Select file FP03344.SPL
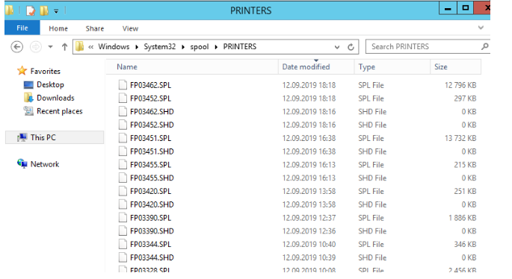This screenshot has height=279, width=512. (150, 244)
